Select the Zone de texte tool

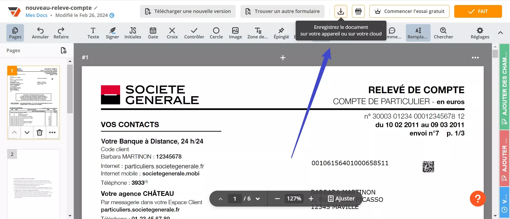tap(258, 33)
